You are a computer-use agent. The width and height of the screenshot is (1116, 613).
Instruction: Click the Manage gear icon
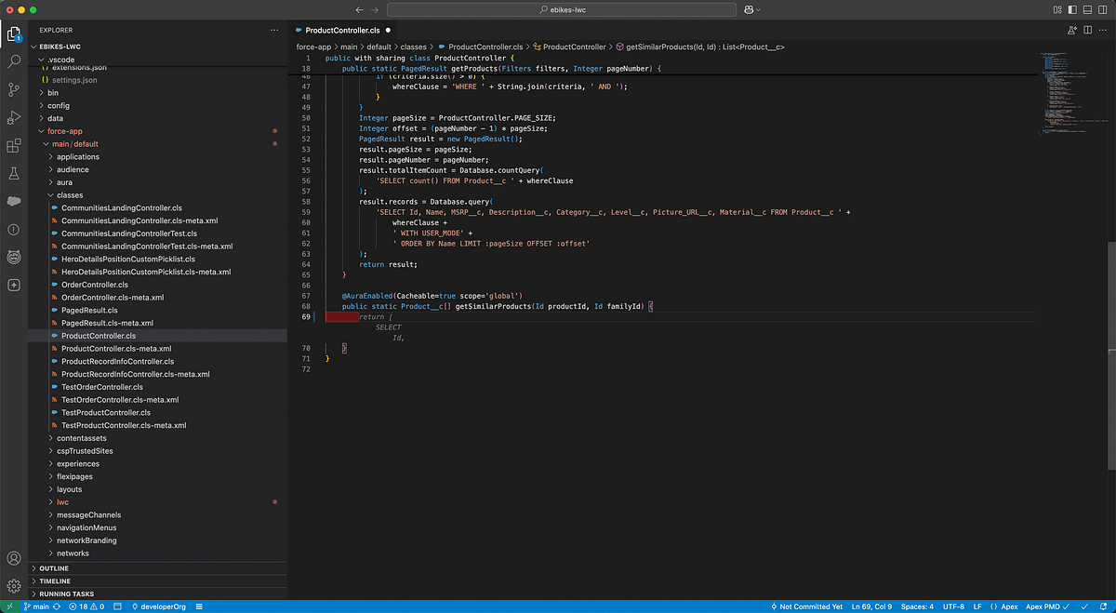pos(14,586)
